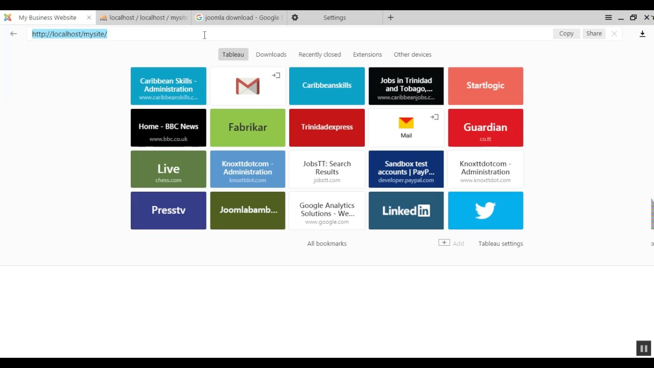Open the downloads arrow icon
The width and height of the screenshot is (654, 368).
click(x=642, y=34)
